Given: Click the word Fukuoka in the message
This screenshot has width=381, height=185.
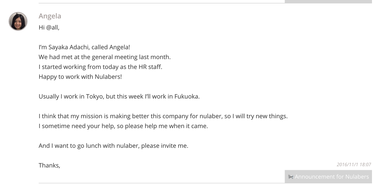Looking at the screenshot, I should [x=186, y=96].
